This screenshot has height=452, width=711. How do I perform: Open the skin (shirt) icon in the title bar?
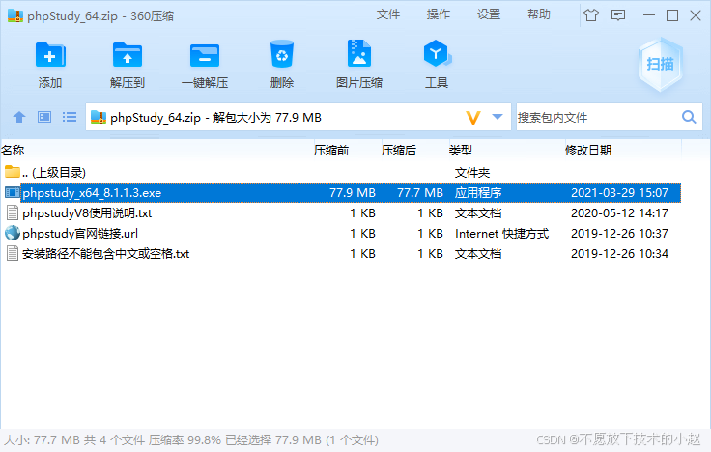[591, 15]
